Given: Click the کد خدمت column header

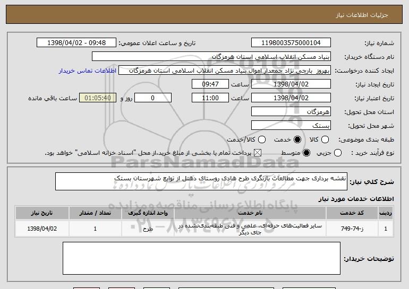Looking at the screenshot, I should pyautogui.click(x=352, y=213).
